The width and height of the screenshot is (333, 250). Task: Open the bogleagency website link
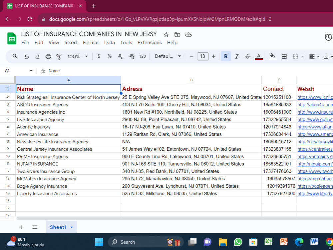[315, 186]
